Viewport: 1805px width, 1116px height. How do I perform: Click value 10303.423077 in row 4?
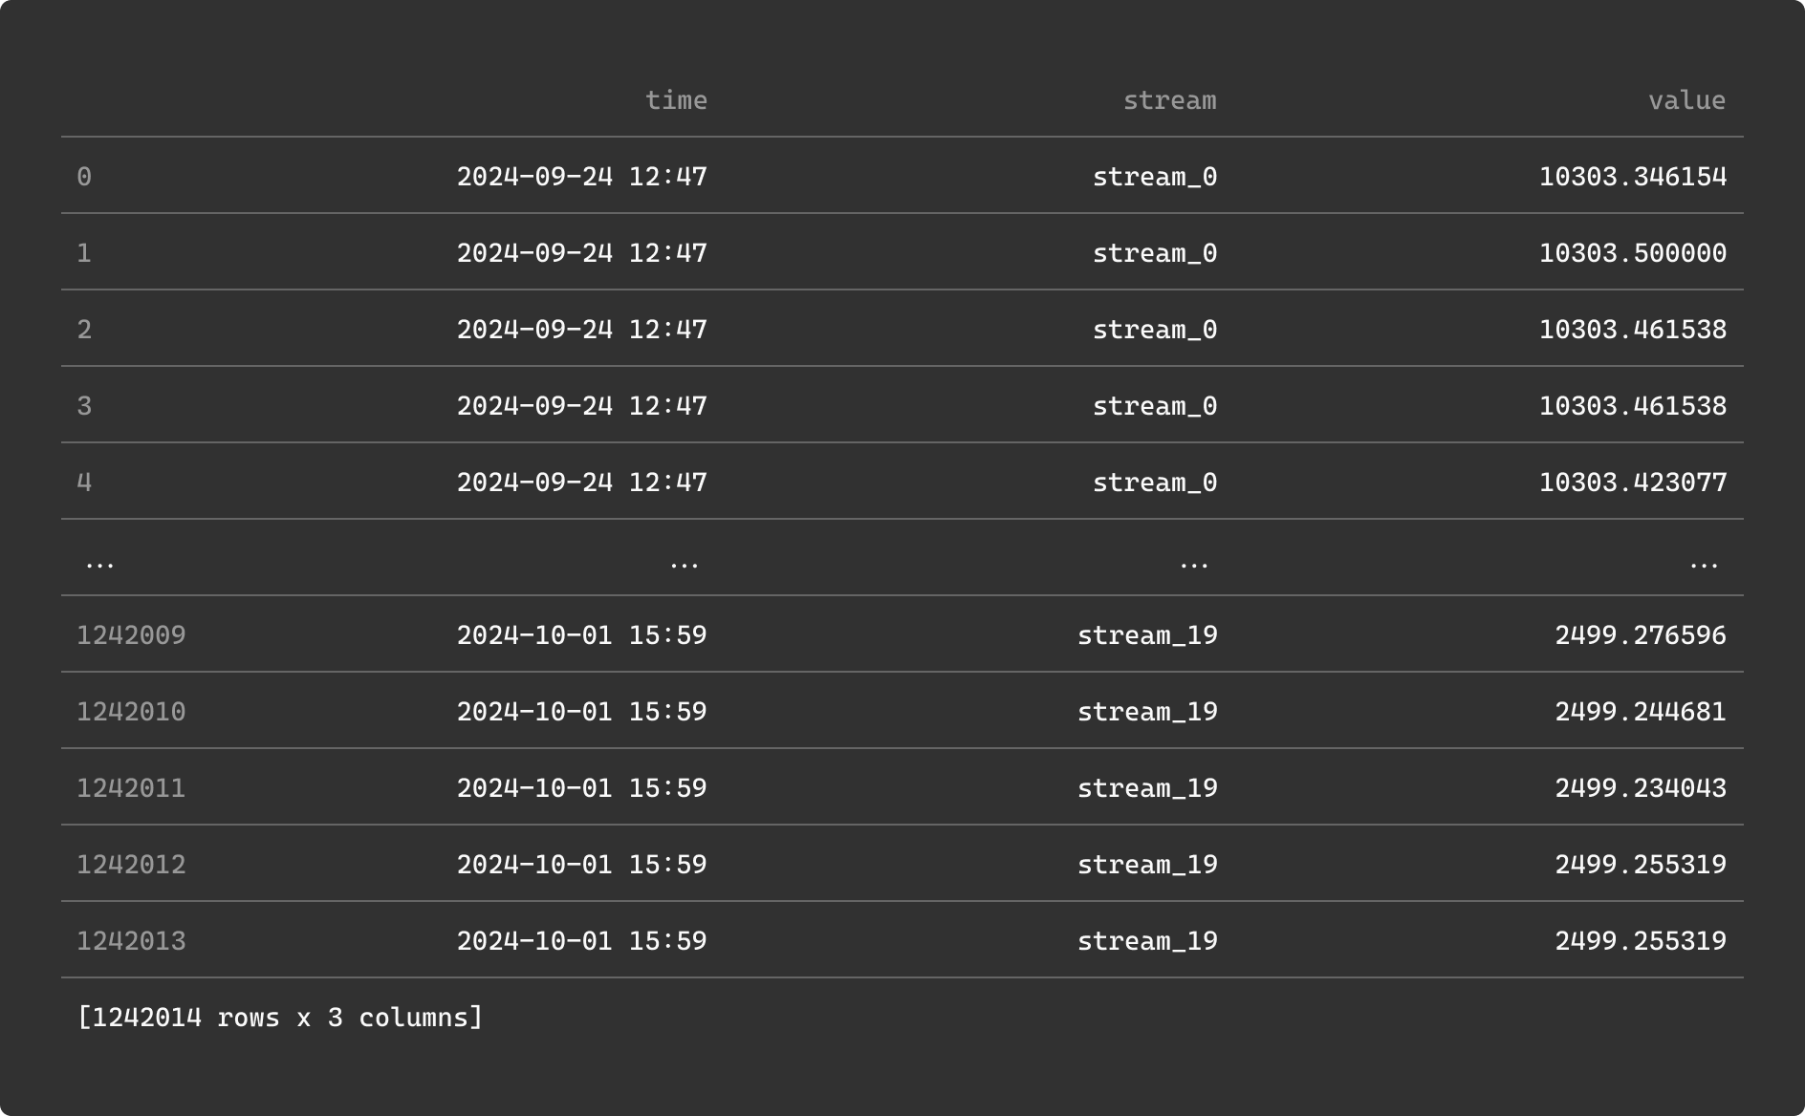(1632, 483)
